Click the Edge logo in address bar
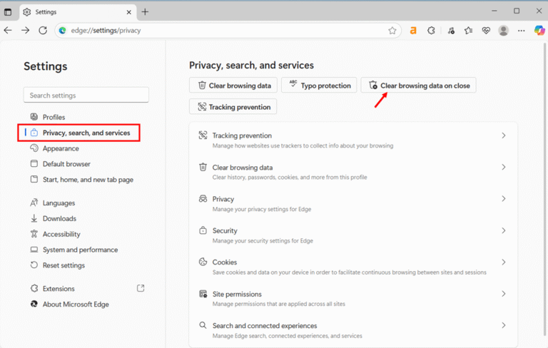 [x=63, y=31]
